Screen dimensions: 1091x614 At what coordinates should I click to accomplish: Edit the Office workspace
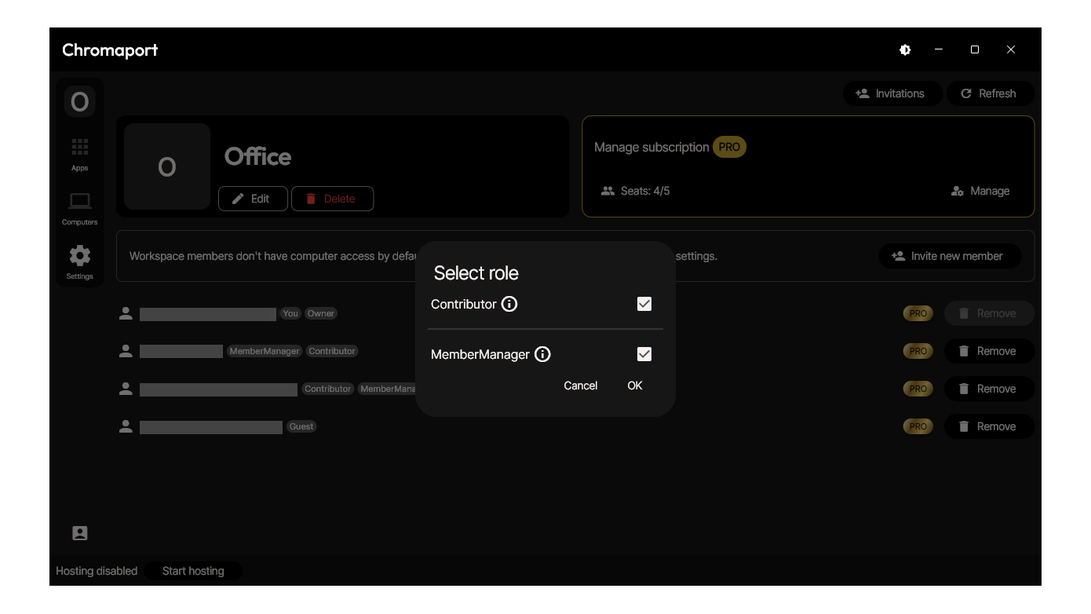252,199
